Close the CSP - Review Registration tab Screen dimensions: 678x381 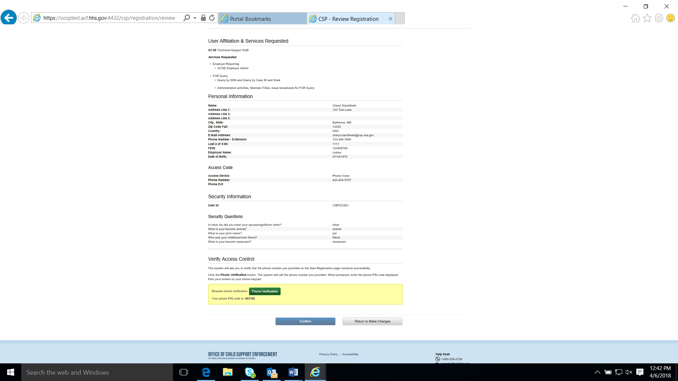click(x=390, y=19)
